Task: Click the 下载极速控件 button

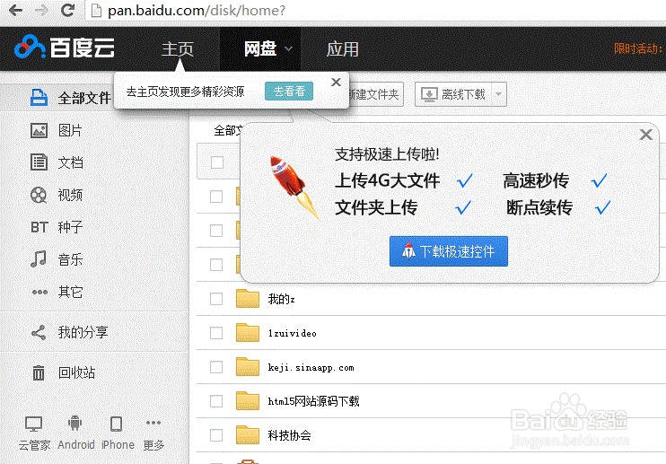Action: tap(449, 251)
